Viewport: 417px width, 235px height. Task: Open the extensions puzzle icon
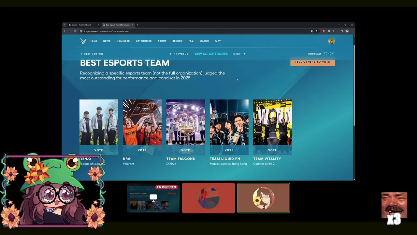334,31
